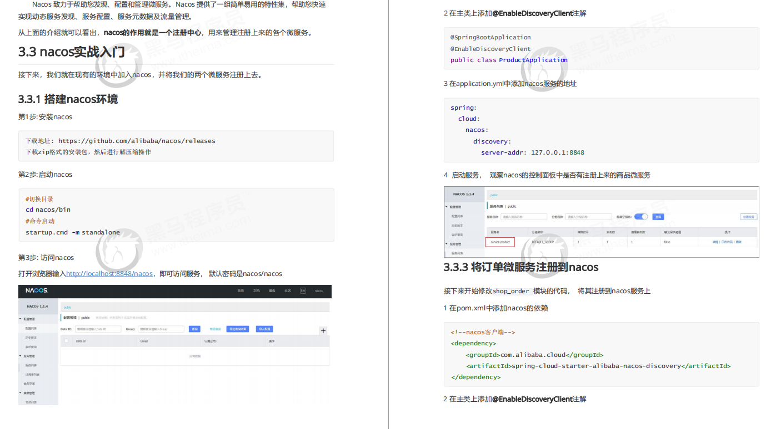Open the nacos user menu at top right

tap(318, 291)
